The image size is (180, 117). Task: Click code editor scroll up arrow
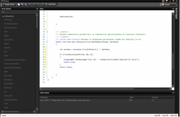[x=173, y=14]
